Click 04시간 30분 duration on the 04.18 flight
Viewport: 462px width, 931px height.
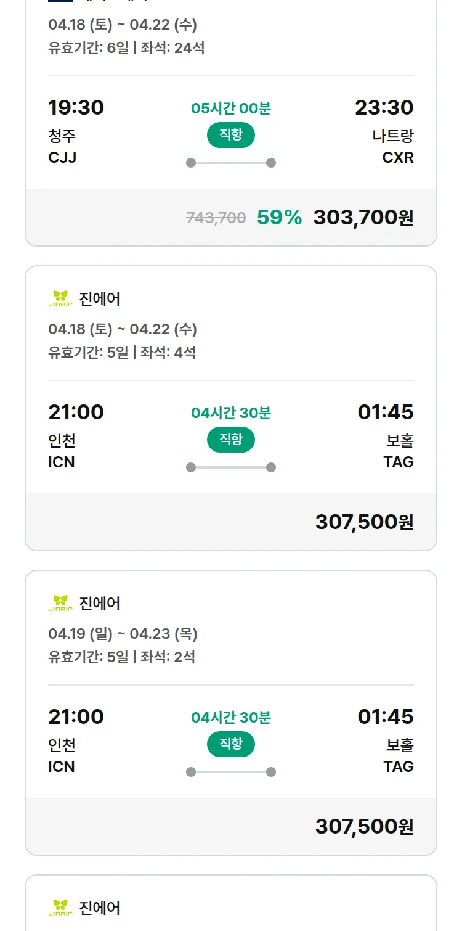[x=231, y=412]
